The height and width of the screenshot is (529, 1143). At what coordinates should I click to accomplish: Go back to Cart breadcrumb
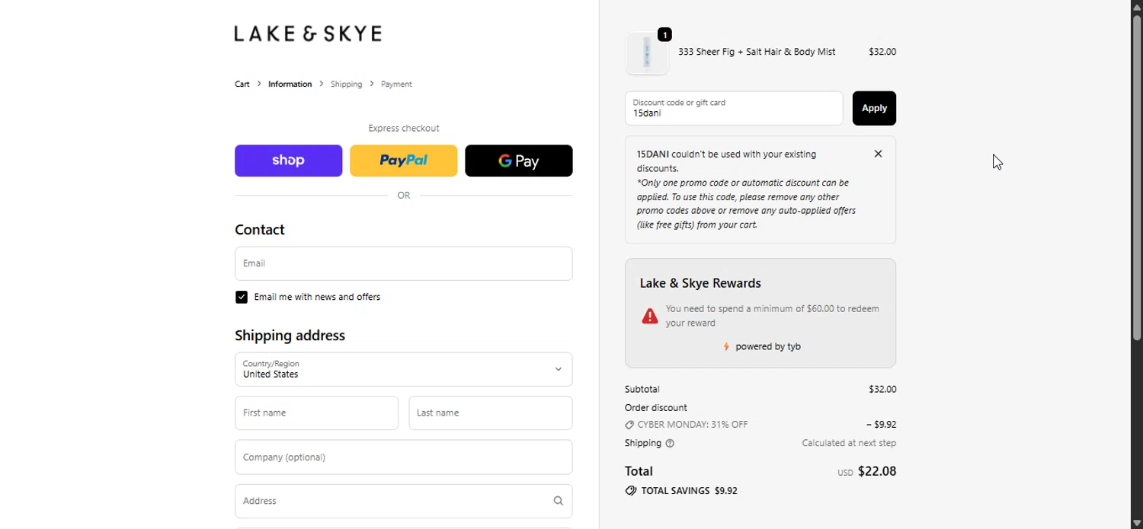click(242, 84)
